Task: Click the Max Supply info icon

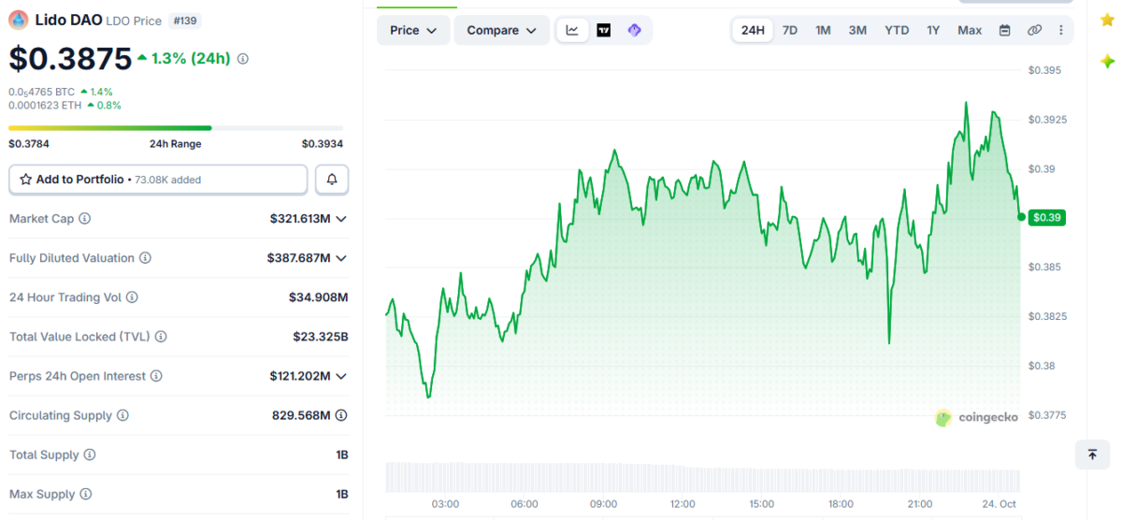Action: click(85, 494)
